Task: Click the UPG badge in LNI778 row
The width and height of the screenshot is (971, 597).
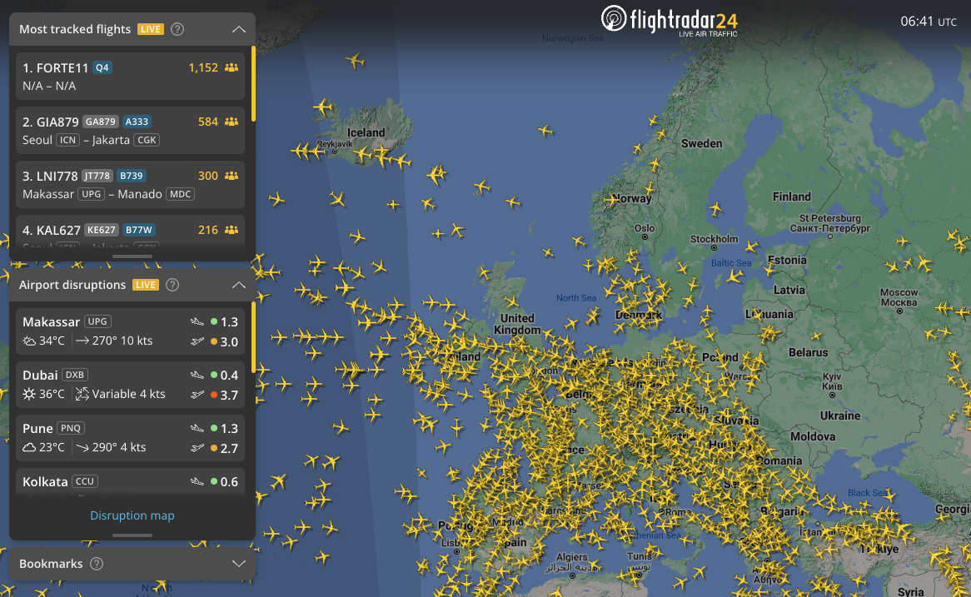Action: tap(91, 194)
